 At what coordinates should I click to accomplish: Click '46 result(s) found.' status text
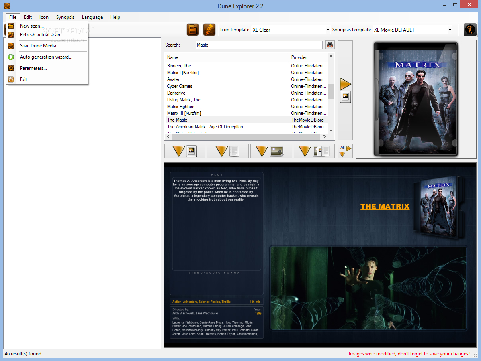click(x=23, y=354)
